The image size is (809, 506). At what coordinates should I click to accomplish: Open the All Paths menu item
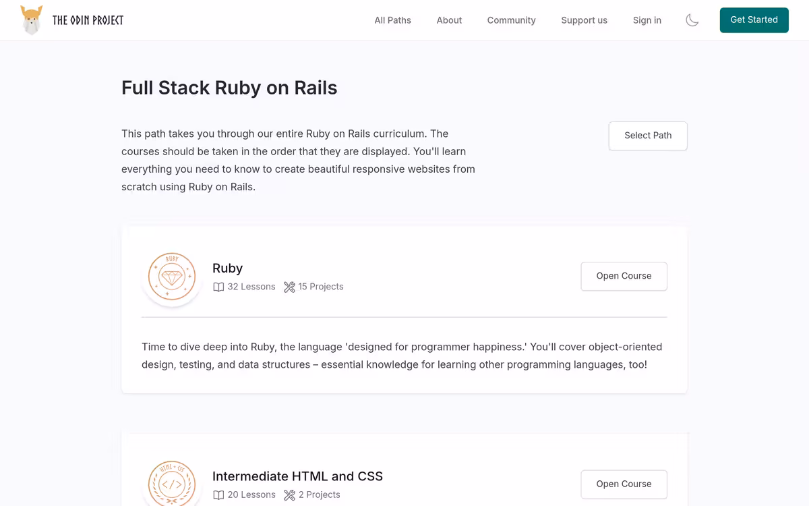click(392, 20)
